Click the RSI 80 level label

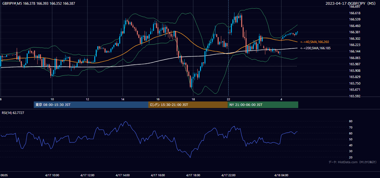351,121
